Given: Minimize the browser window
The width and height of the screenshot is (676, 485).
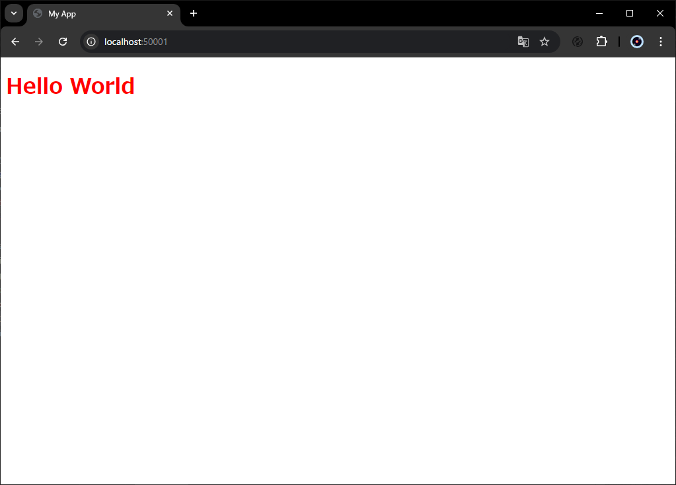Looking at the screenshot, I should tap(599, 13).
